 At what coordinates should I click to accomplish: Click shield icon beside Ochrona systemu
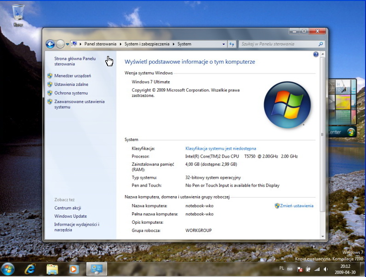(50, 93)
